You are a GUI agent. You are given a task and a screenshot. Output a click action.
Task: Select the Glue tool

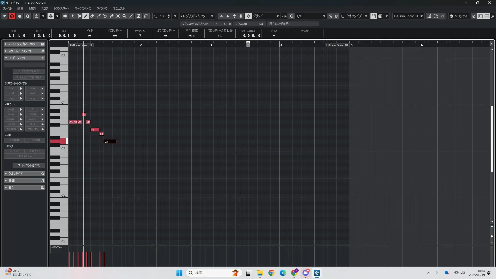pos(112,16)
